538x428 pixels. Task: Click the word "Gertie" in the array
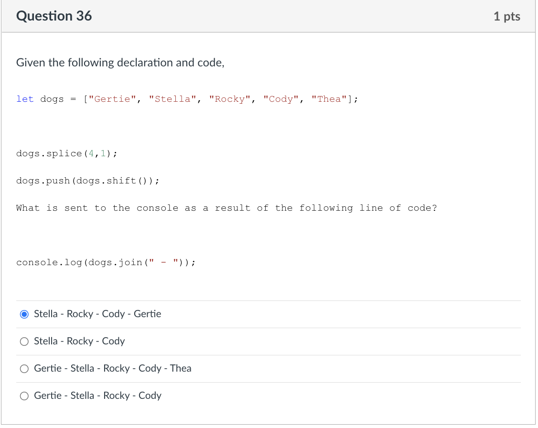[x=113, y=99]
